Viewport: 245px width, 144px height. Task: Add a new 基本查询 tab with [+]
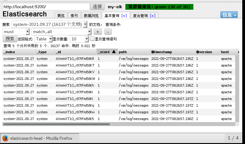124,15
